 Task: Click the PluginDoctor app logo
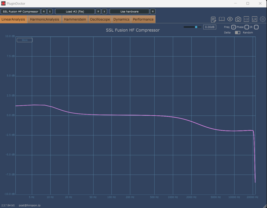coord(3,3)
